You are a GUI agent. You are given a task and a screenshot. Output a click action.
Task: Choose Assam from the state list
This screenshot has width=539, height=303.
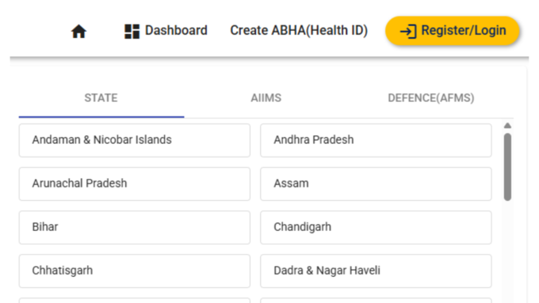click(x=376, y=184)
